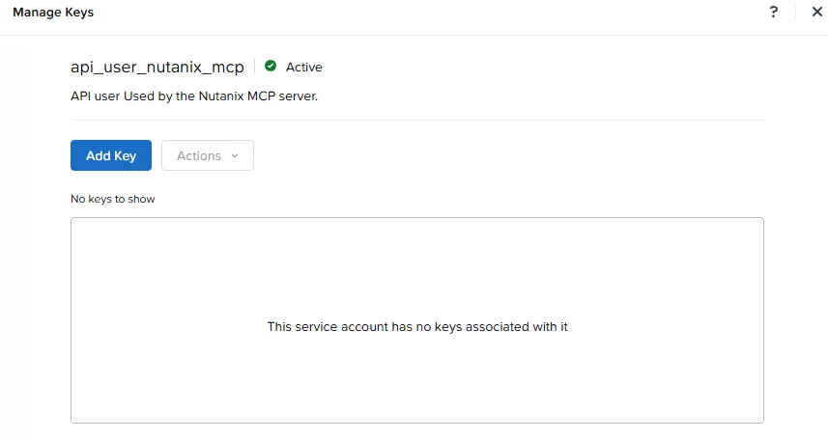The image size is (828, 439).
Task: Click the divider between account name and status
Action: (x=254, y=66)
